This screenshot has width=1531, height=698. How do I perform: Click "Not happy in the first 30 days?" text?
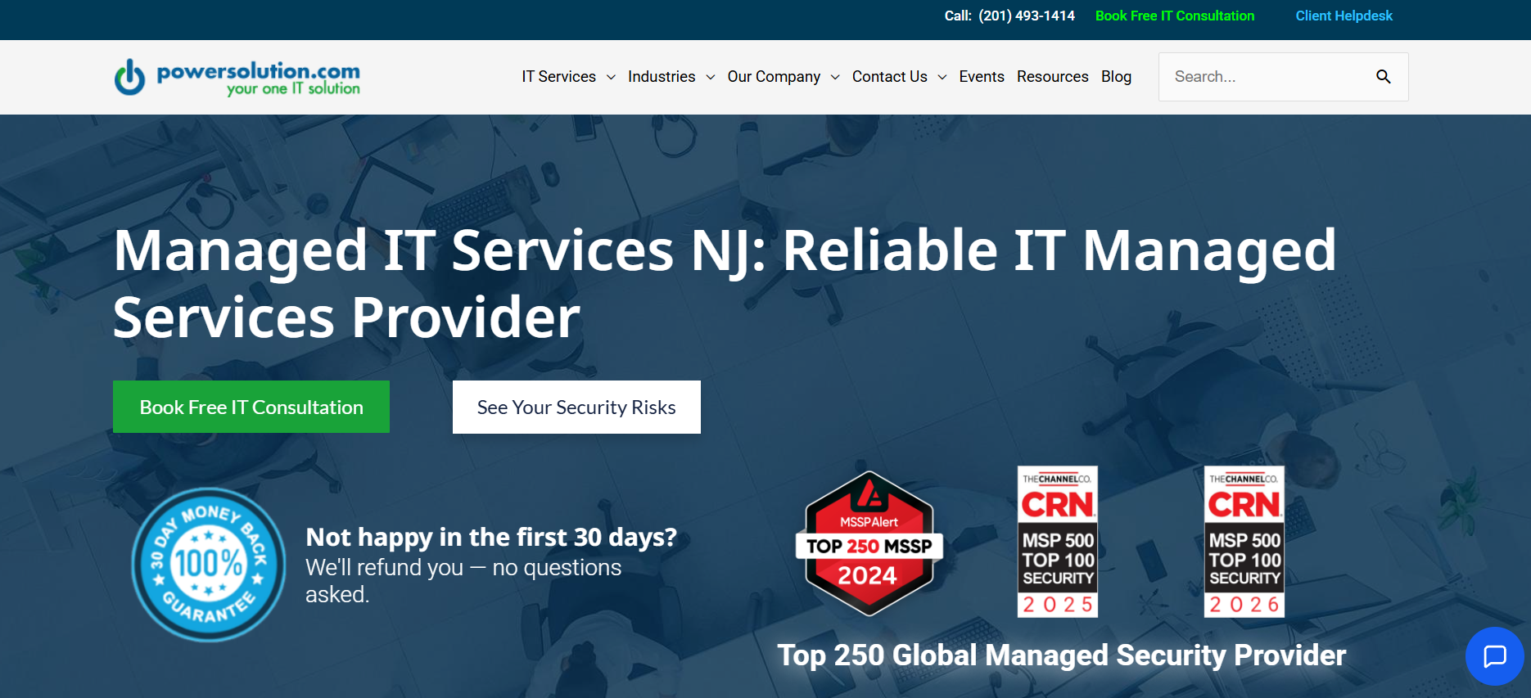pos(491,537)
